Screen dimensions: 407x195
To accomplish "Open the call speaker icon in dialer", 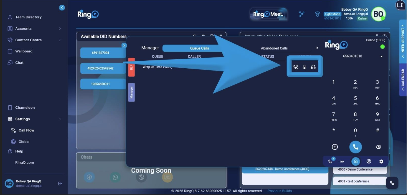I will (296, 67).
